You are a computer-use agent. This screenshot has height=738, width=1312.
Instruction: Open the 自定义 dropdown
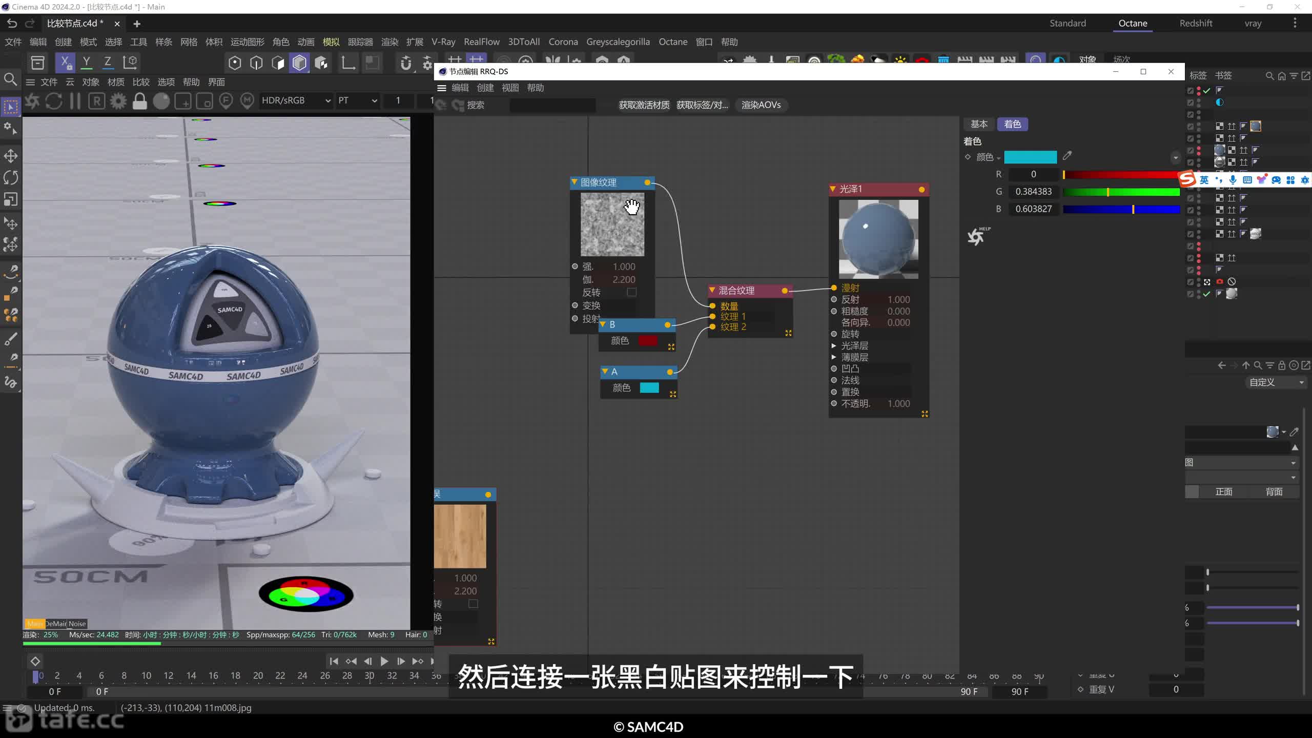(1276, 382)
